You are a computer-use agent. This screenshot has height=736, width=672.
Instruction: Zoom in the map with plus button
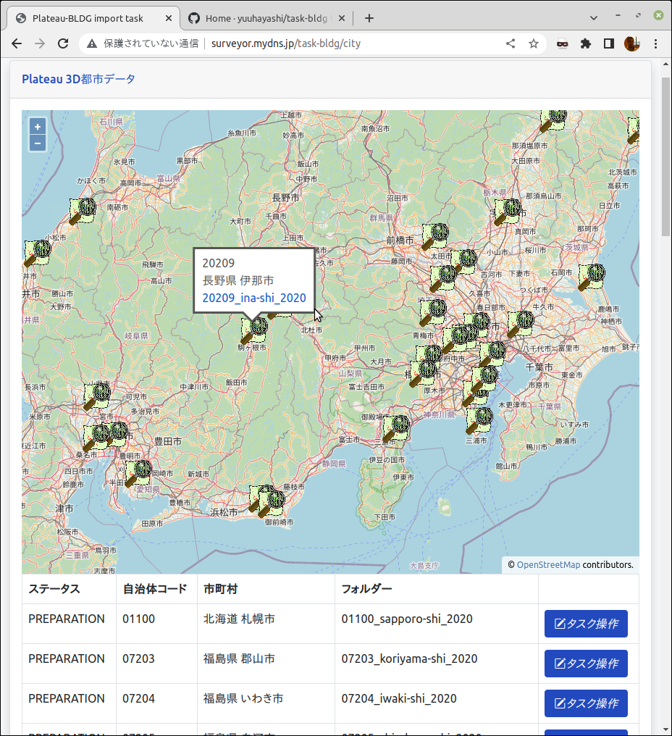click(x=38, y=126)
